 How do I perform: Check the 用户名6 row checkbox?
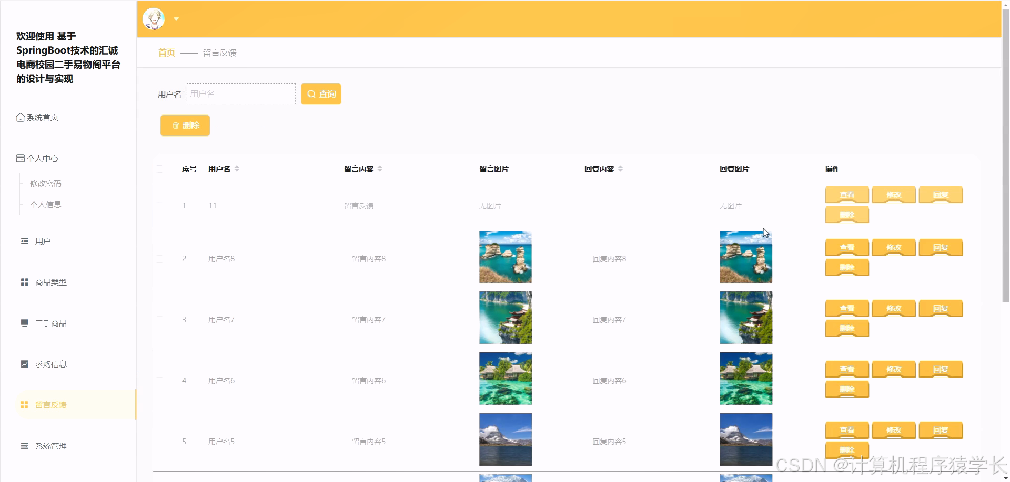click(x=159, y=381)
